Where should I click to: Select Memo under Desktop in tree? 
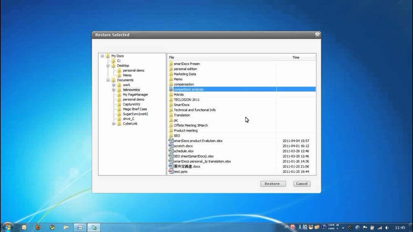pos(127,75)
